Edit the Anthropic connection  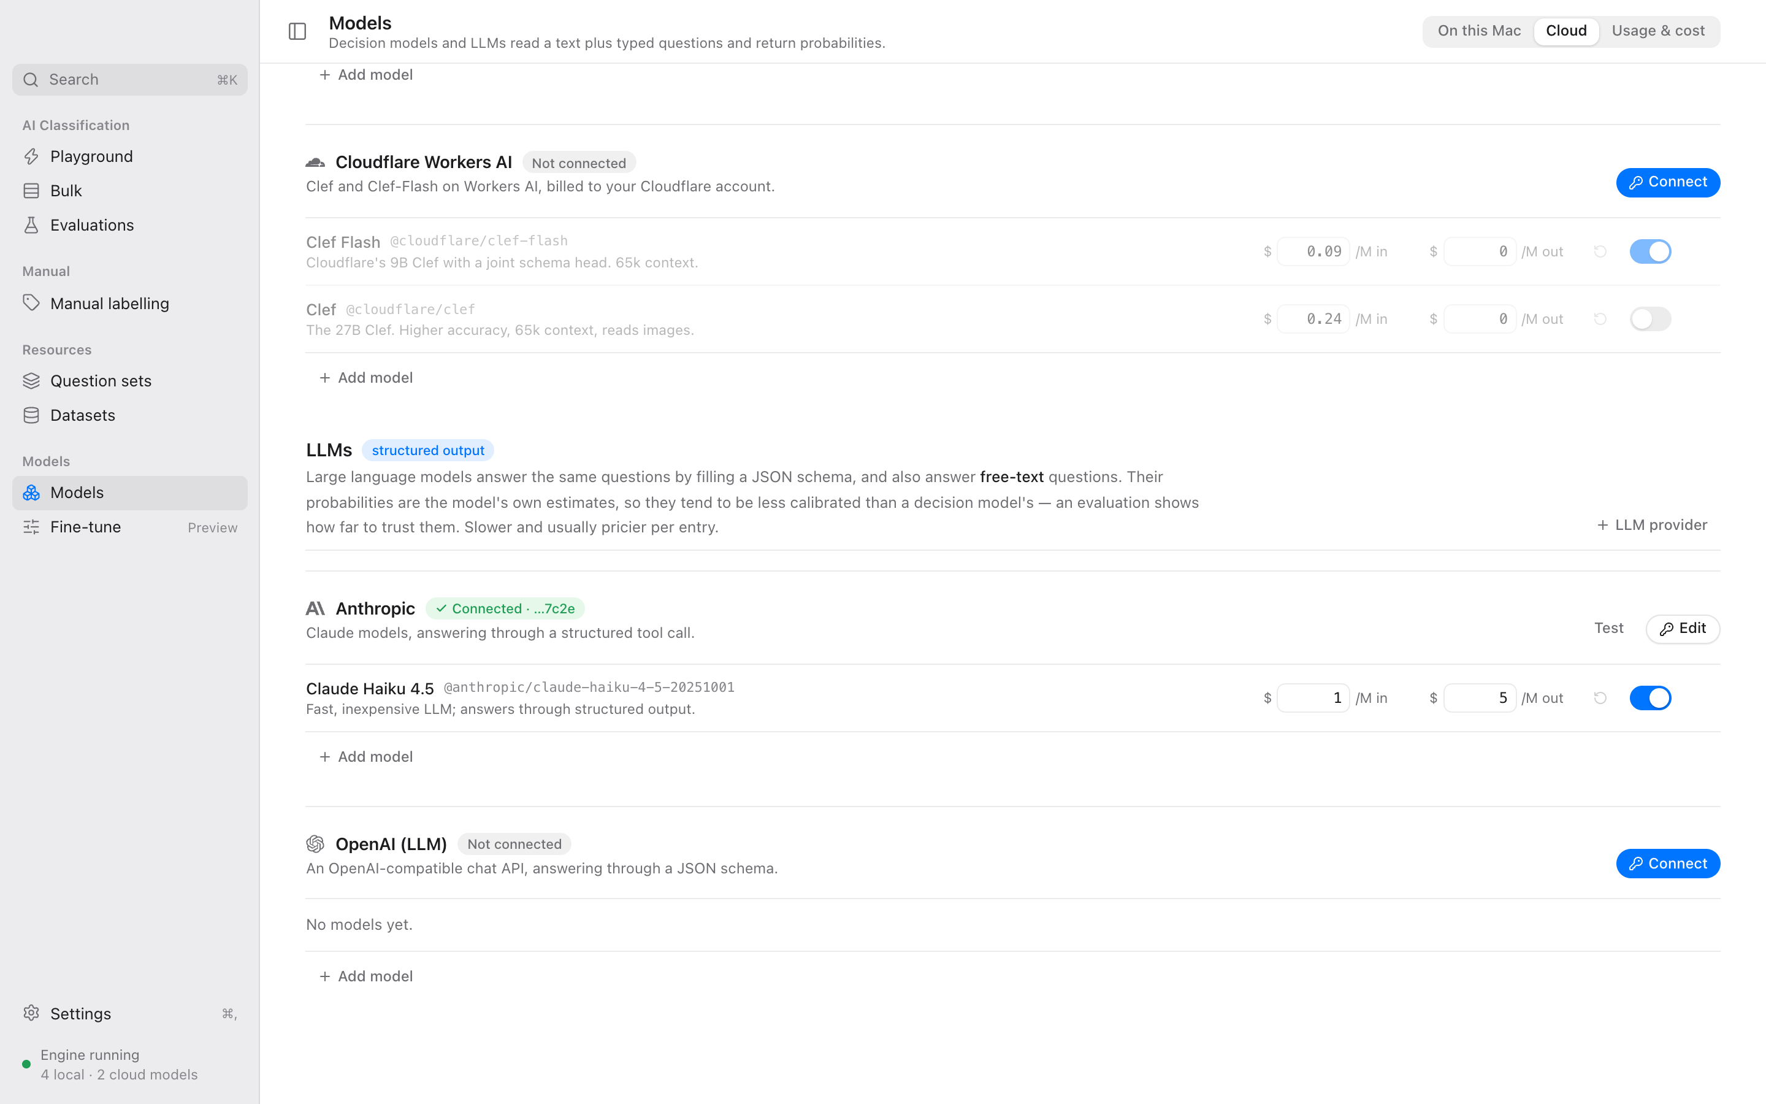[1682, 629]
